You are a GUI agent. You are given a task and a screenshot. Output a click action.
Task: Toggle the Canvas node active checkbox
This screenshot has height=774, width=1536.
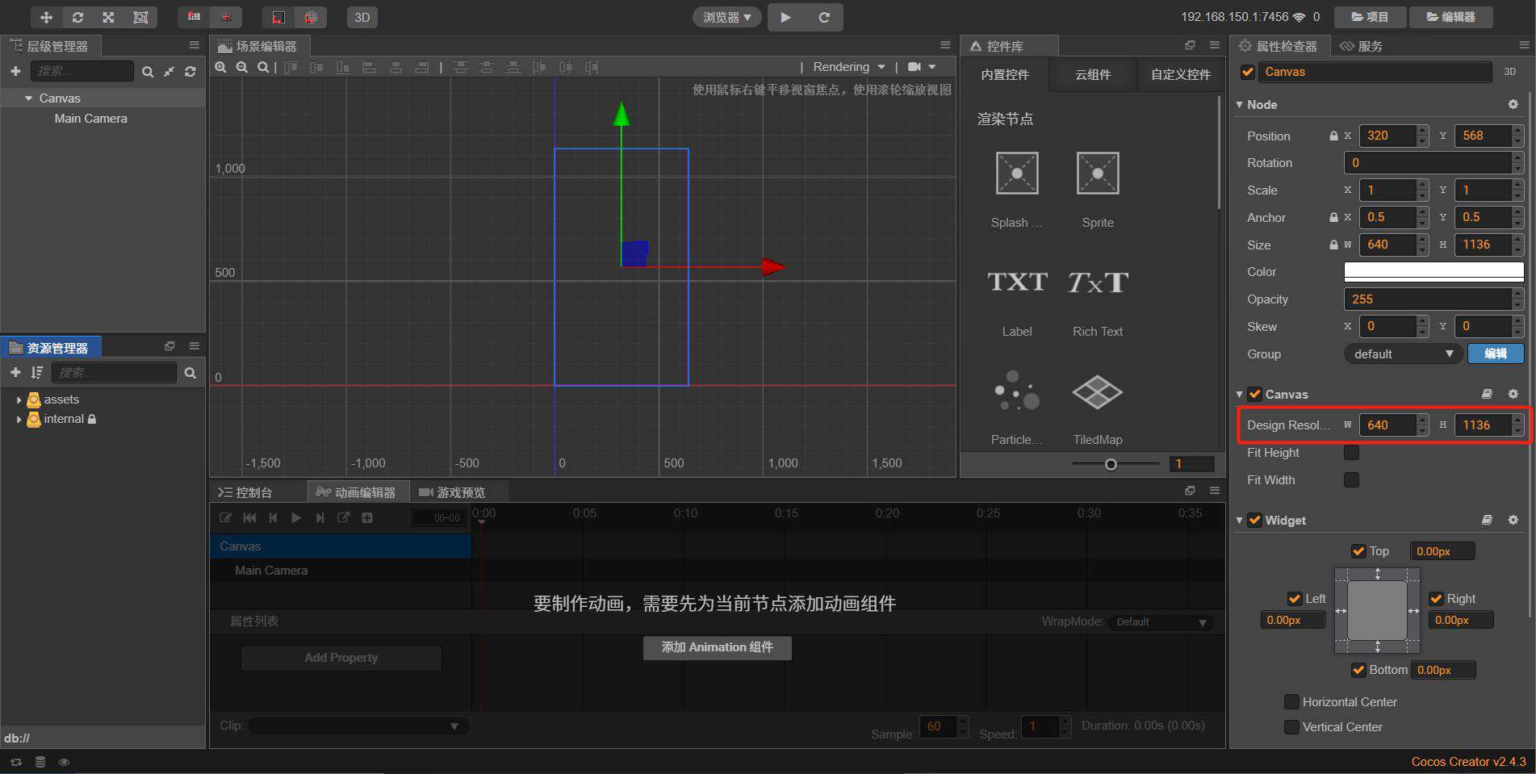(x=1248, y=72)
